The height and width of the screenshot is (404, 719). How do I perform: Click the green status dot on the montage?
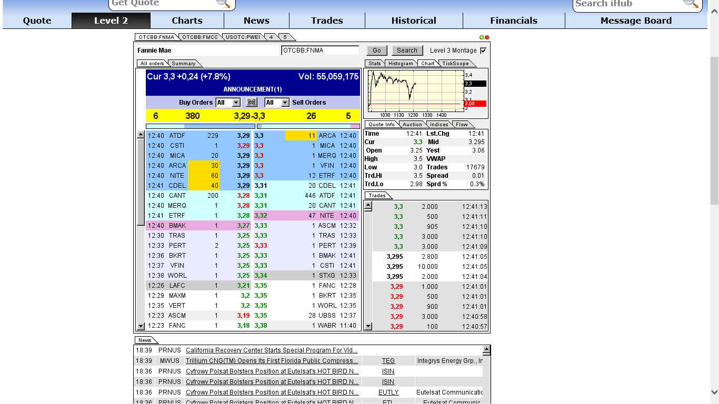click(483, 37)
